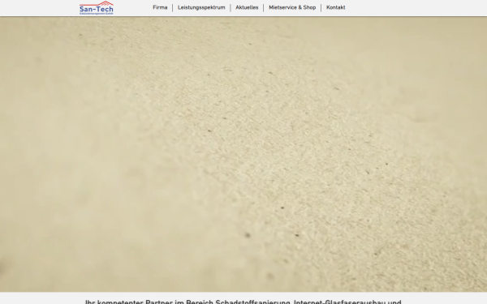Image resolution: width=487 pixels, height=304 pixels.
Task: Open Mietservice & Shop page
Action: 292,7
